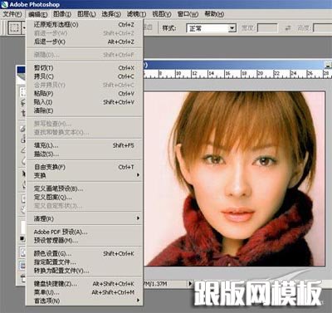Click the rectangular marquee tool preset icon

[x=14, y=27]
